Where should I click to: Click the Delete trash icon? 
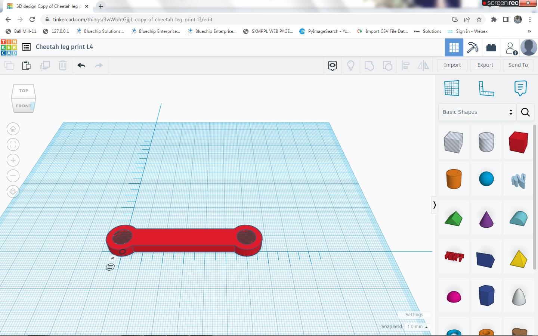[63, 65]
